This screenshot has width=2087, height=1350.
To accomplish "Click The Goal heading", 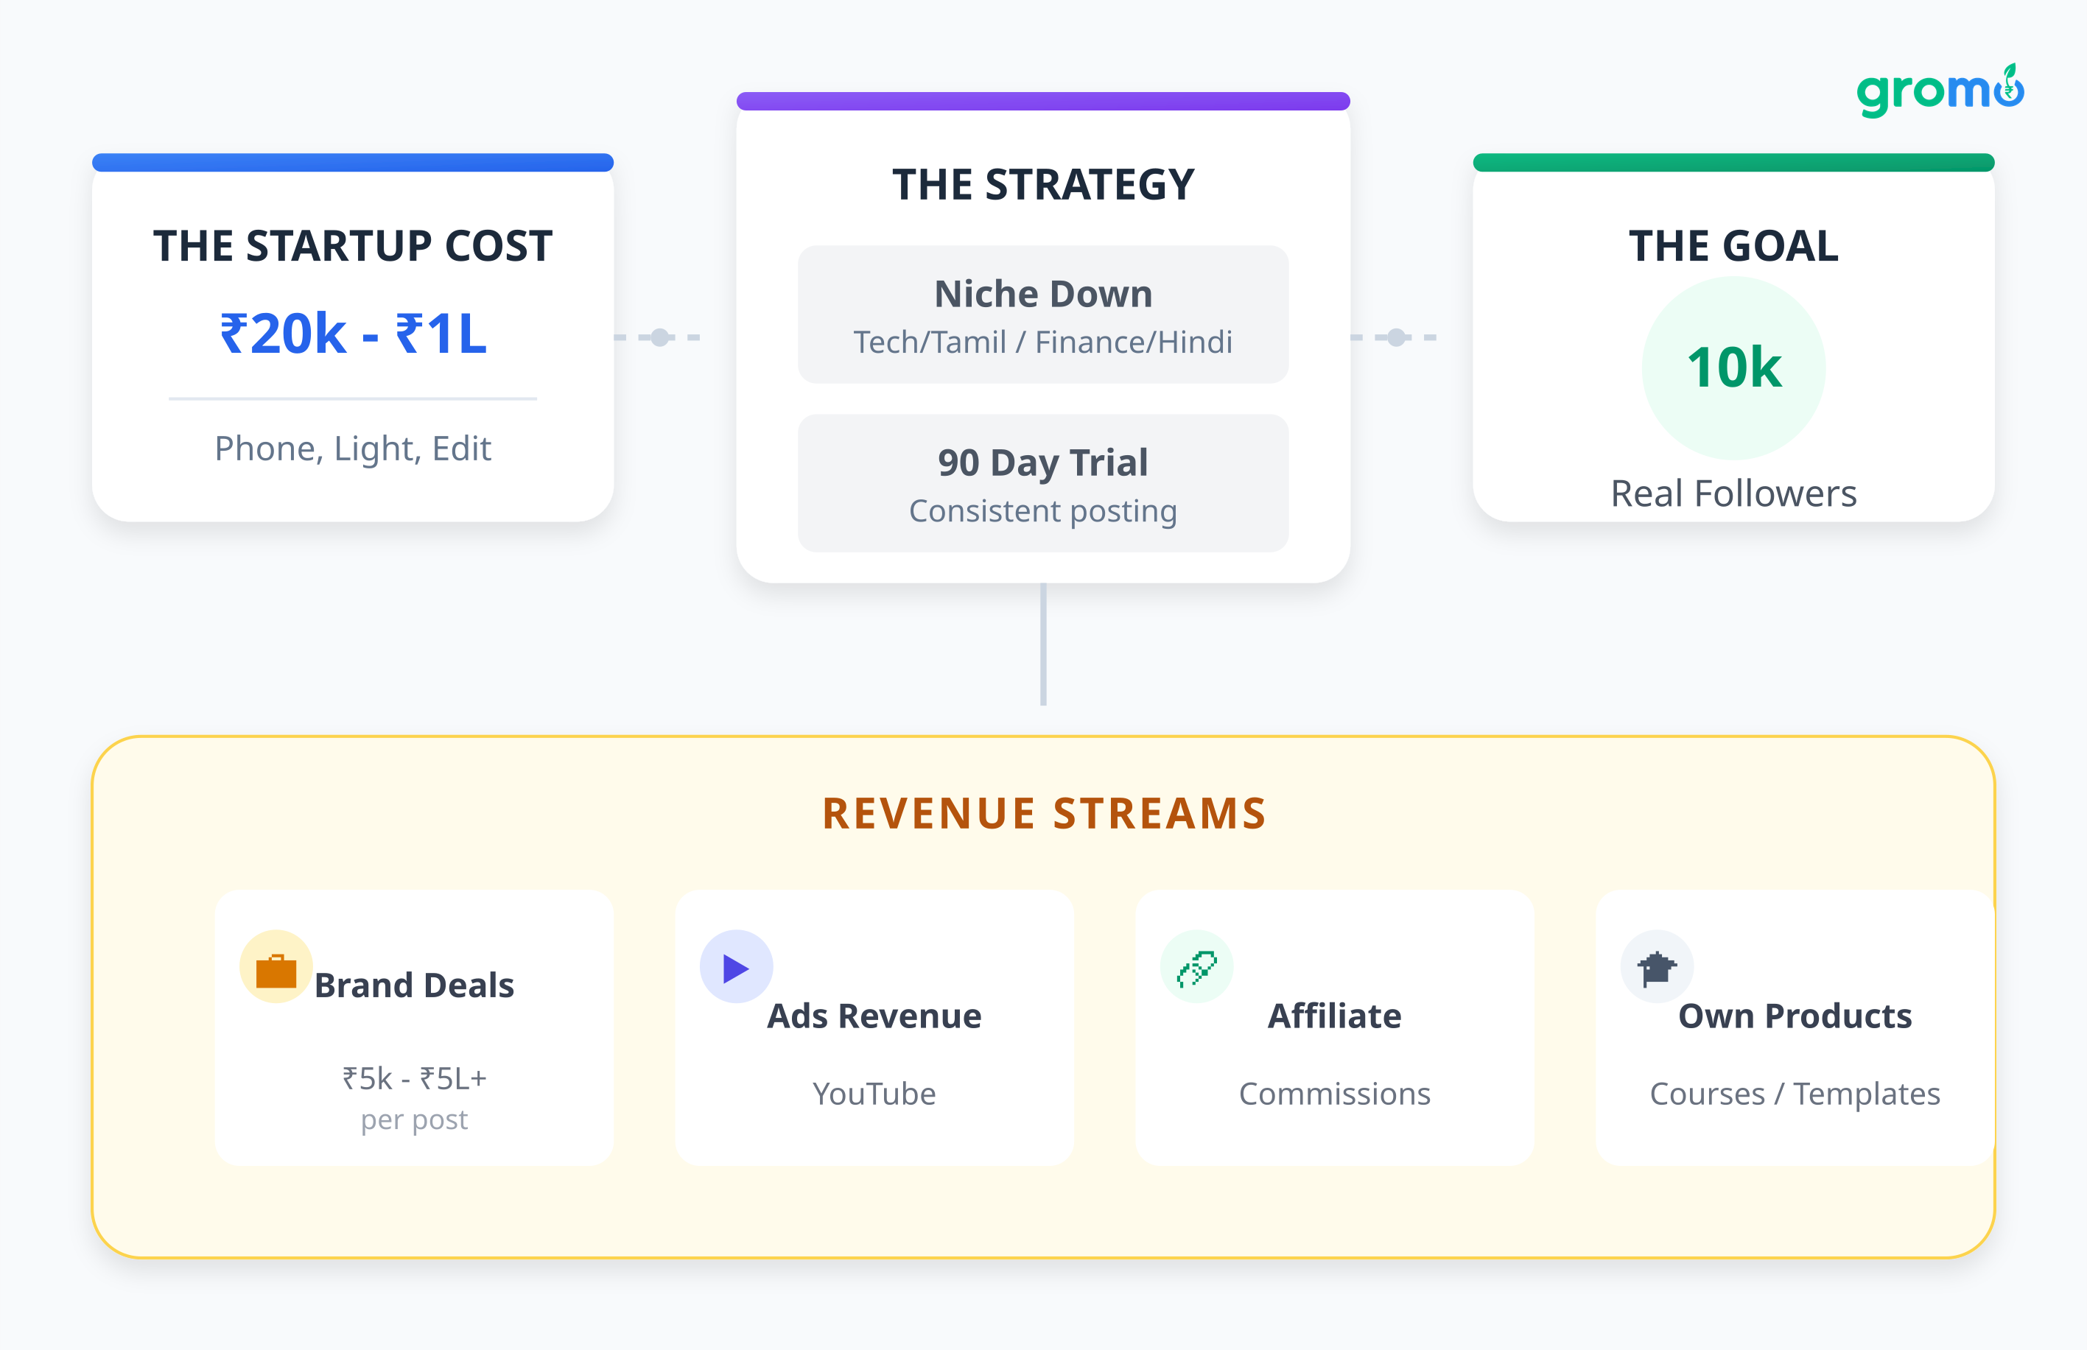I will click(x=1733, y=246).
